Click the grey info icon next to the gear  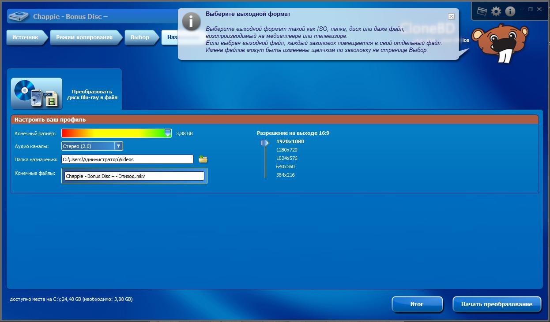510,11
